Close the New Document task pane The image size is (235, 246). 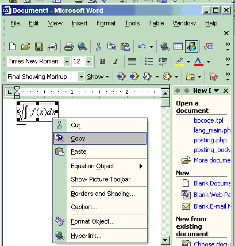(226, 90)
